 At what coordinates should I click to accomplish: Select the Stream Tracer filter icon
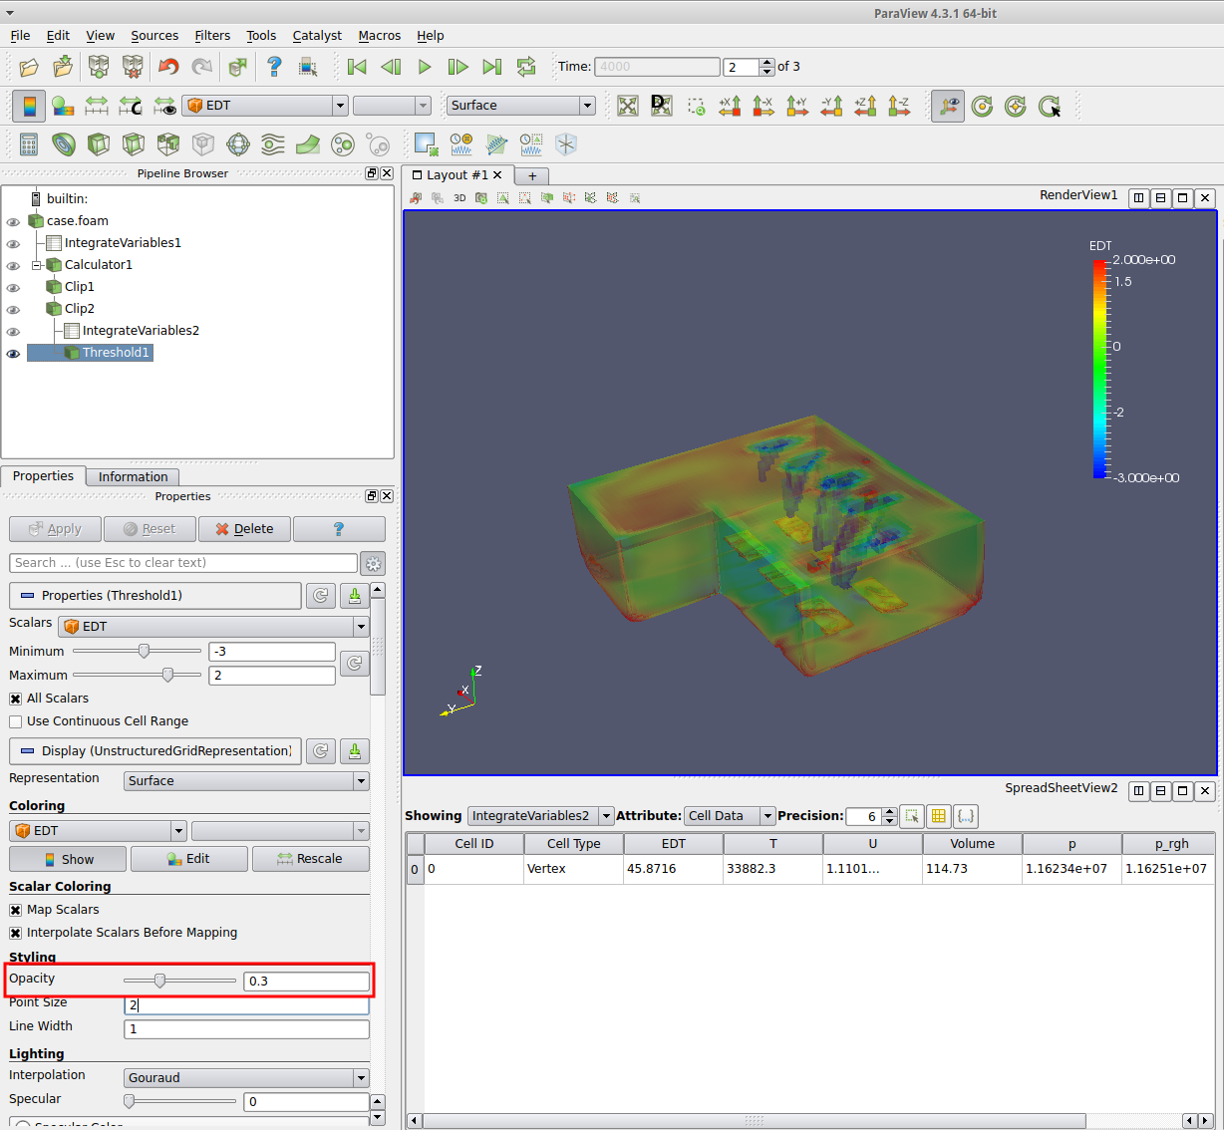272,144
